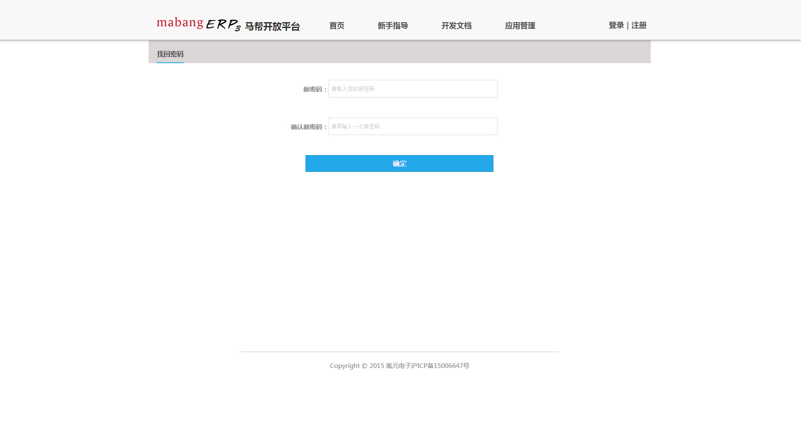Click the © symbol in the footer
This screenshot has width=801, height=429.
(x=365, y=366)
